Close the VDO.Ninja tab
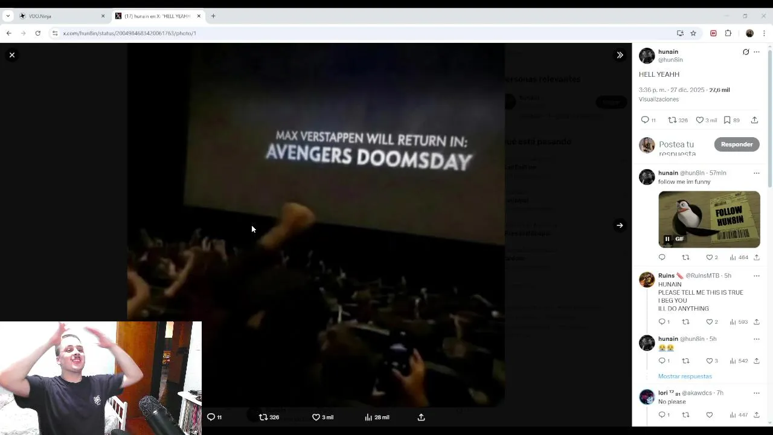This screenshot has height=435, width=773. tap(103, 16)
